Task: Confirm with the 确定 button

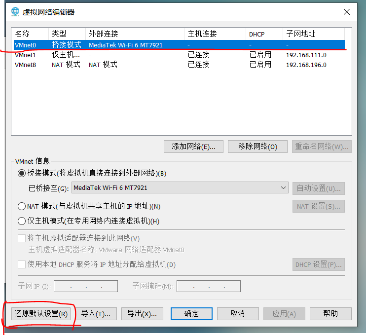Action: (x=191, y=314)
